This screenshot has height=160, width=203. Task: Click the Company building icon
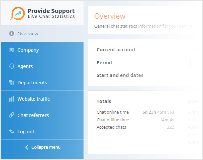pos(12,50)
